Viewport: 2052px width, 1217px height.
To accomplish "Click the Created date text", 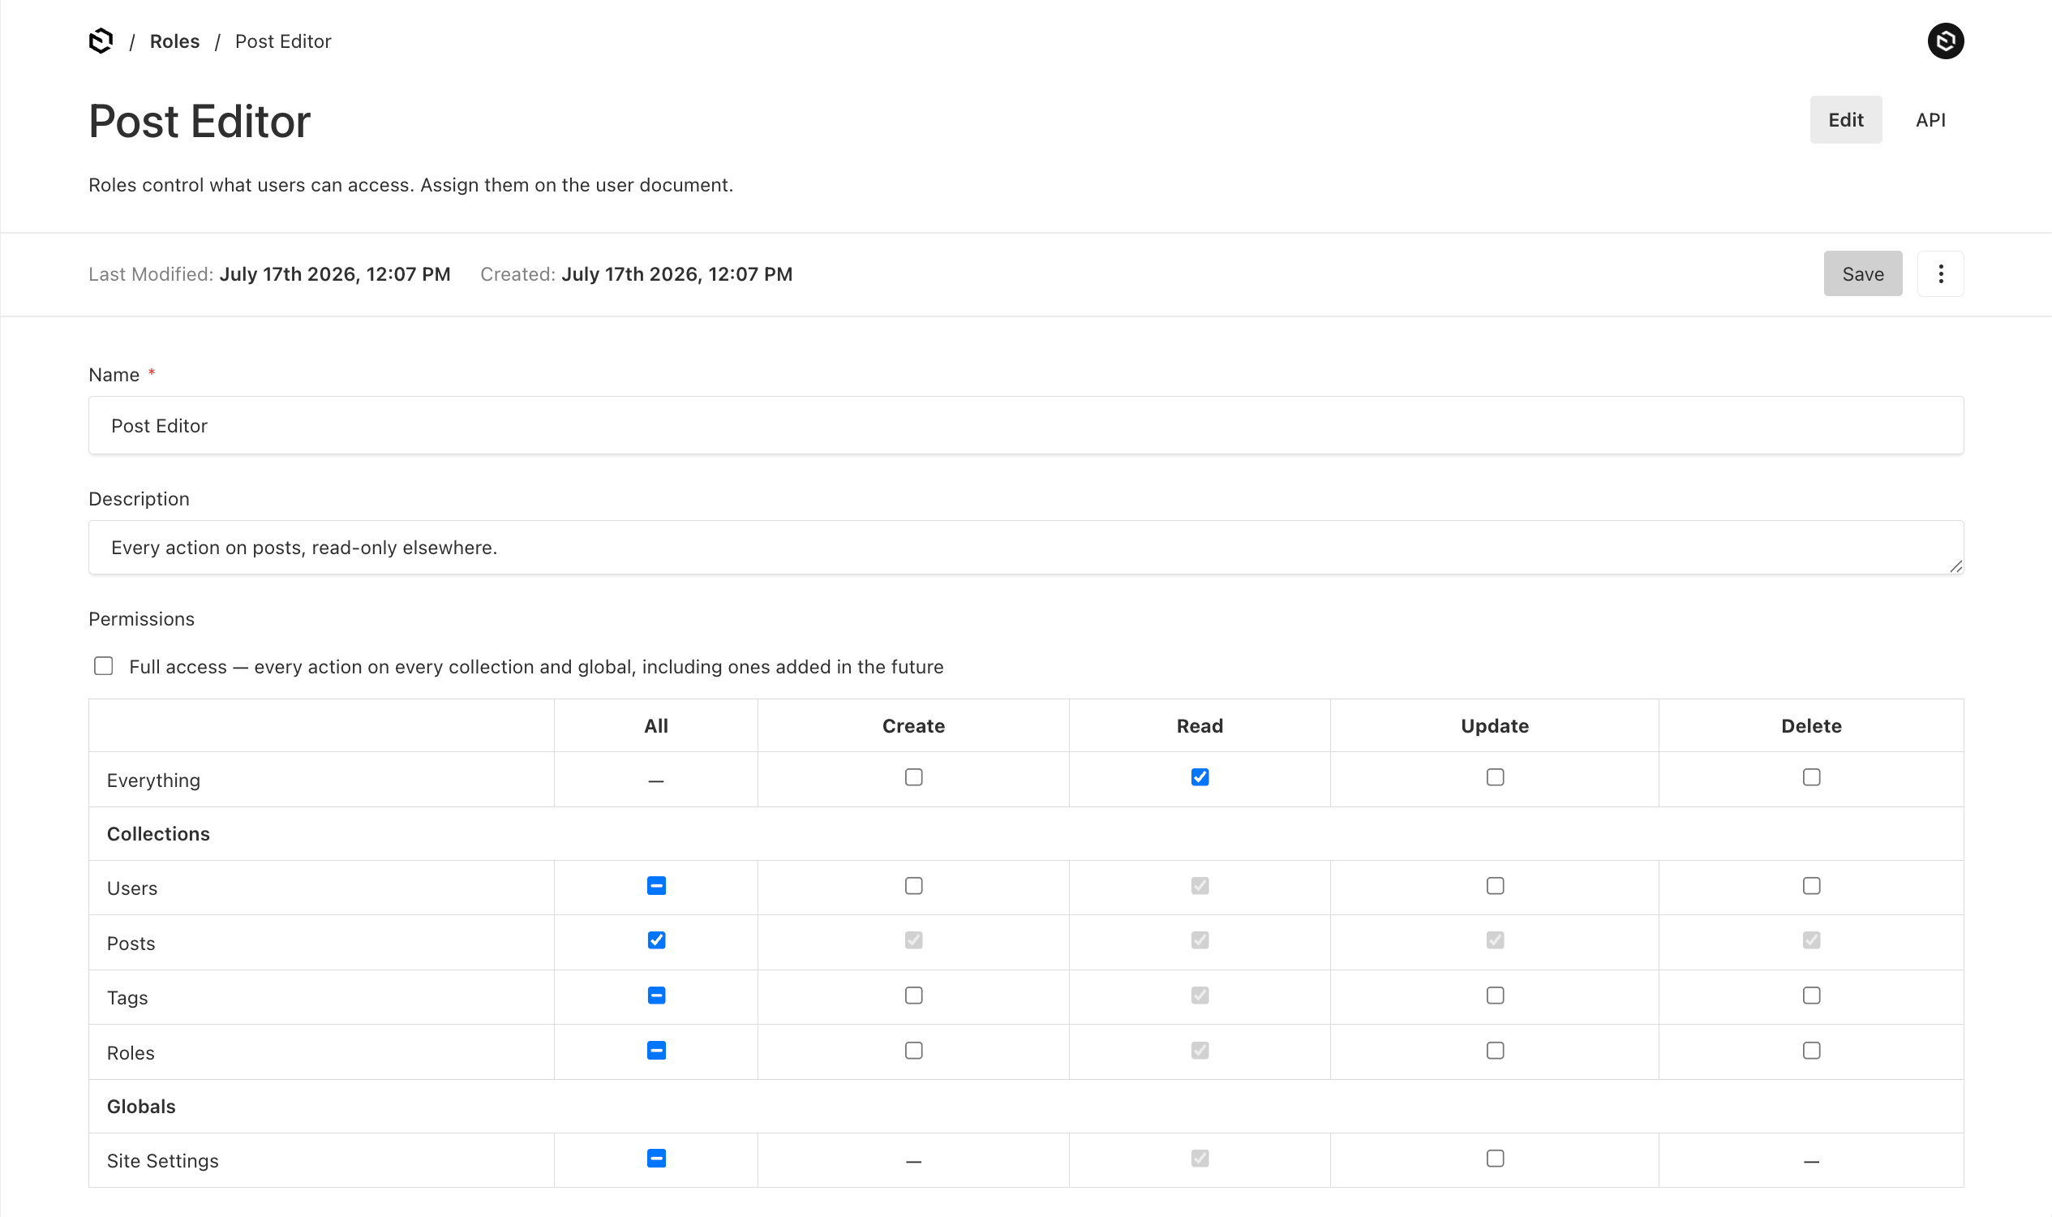I will (x=676, y=274).
